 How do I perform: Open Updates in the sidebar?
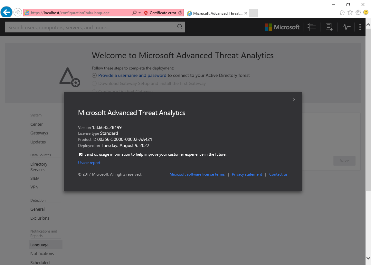(38, 142)
